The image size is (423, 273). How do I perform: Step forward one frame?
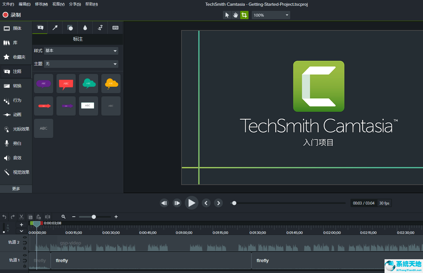[x=177, y=203]
